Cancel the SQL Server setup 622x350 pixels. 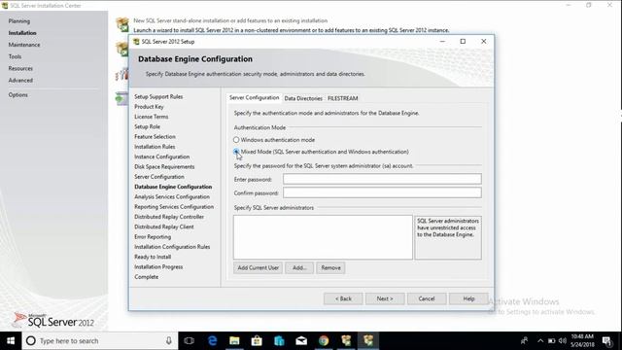(x=427, y=298)
